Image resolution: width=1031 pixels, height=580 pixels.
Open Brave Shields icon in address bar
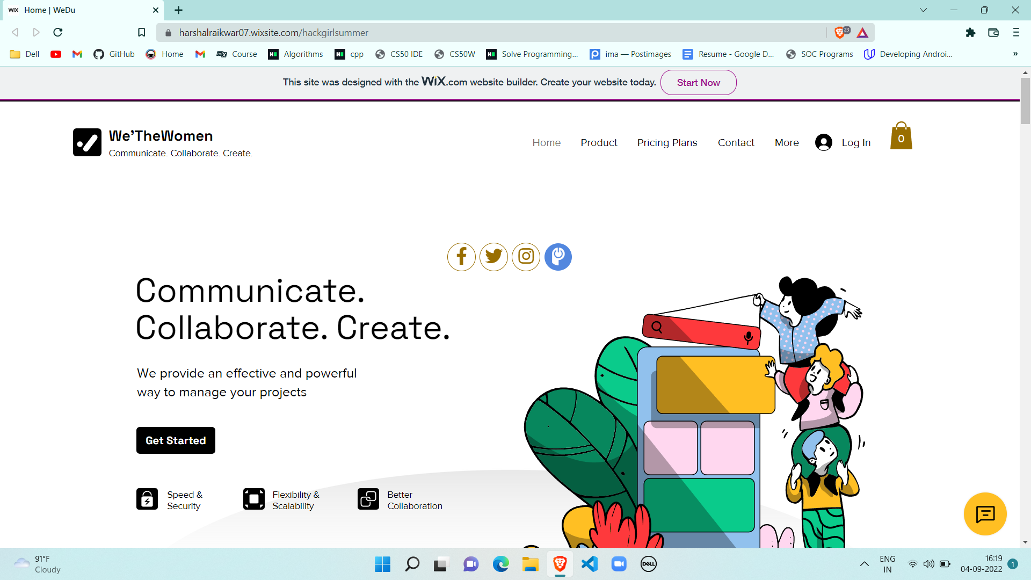point(840,33)
